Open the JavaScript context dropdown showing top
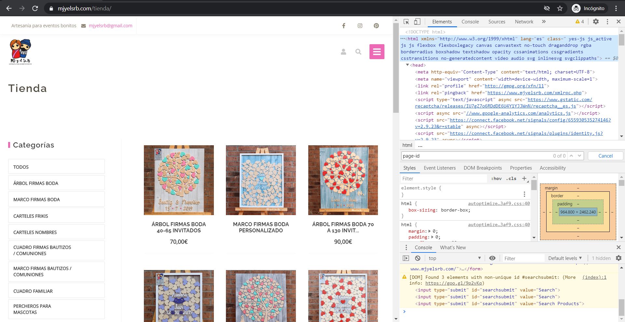Image resolution: width=625 pixels, height=322 pixels. (454, 258)
